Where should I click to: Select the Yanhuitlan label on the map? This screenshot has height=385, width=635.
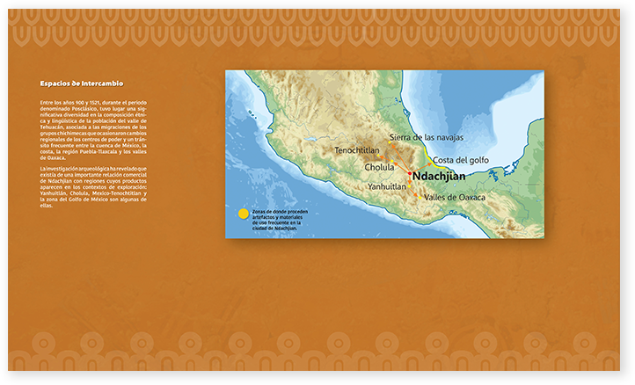387,186
